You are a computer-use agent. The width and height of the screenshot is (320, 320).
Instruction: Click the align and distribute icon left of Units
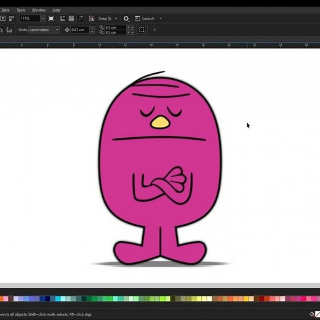pyautogui.click(x=9, y=30)
